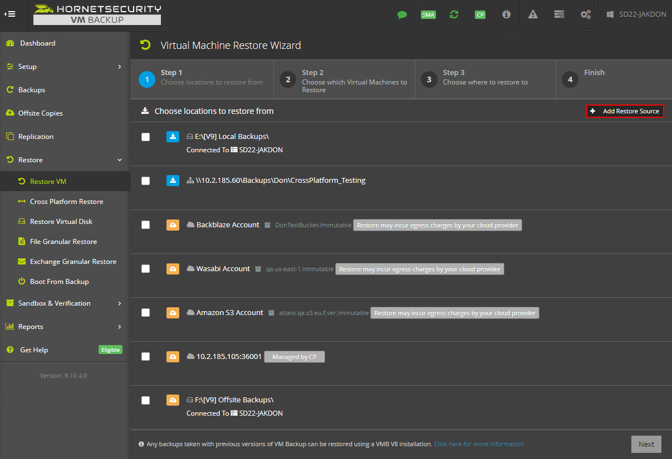This screenshot has height=459, width=672.
Task: Click the CP status icon
Action: (x=480, y=15)
